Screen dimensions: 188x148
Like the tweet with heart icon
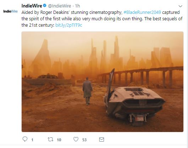pos(76,139)
